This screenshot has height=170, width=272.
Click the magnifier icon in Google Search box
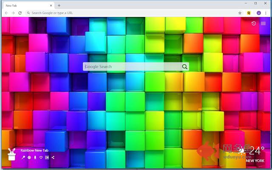tap(184, 67)
